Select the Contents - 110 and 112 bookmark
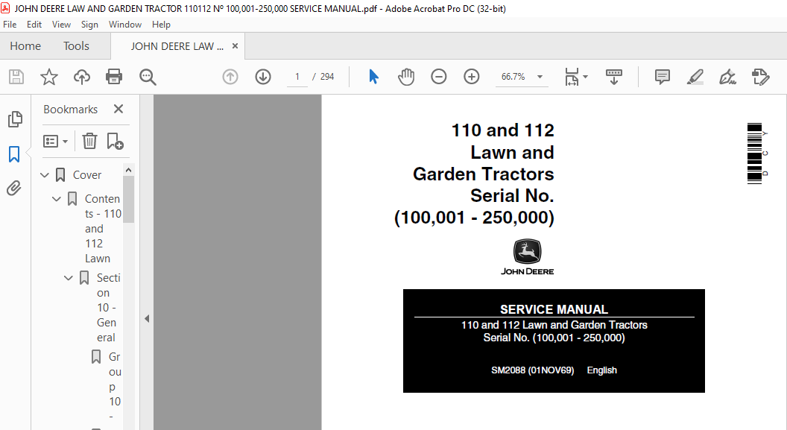This screenshot has width=787, height=430. pos(103,228)
